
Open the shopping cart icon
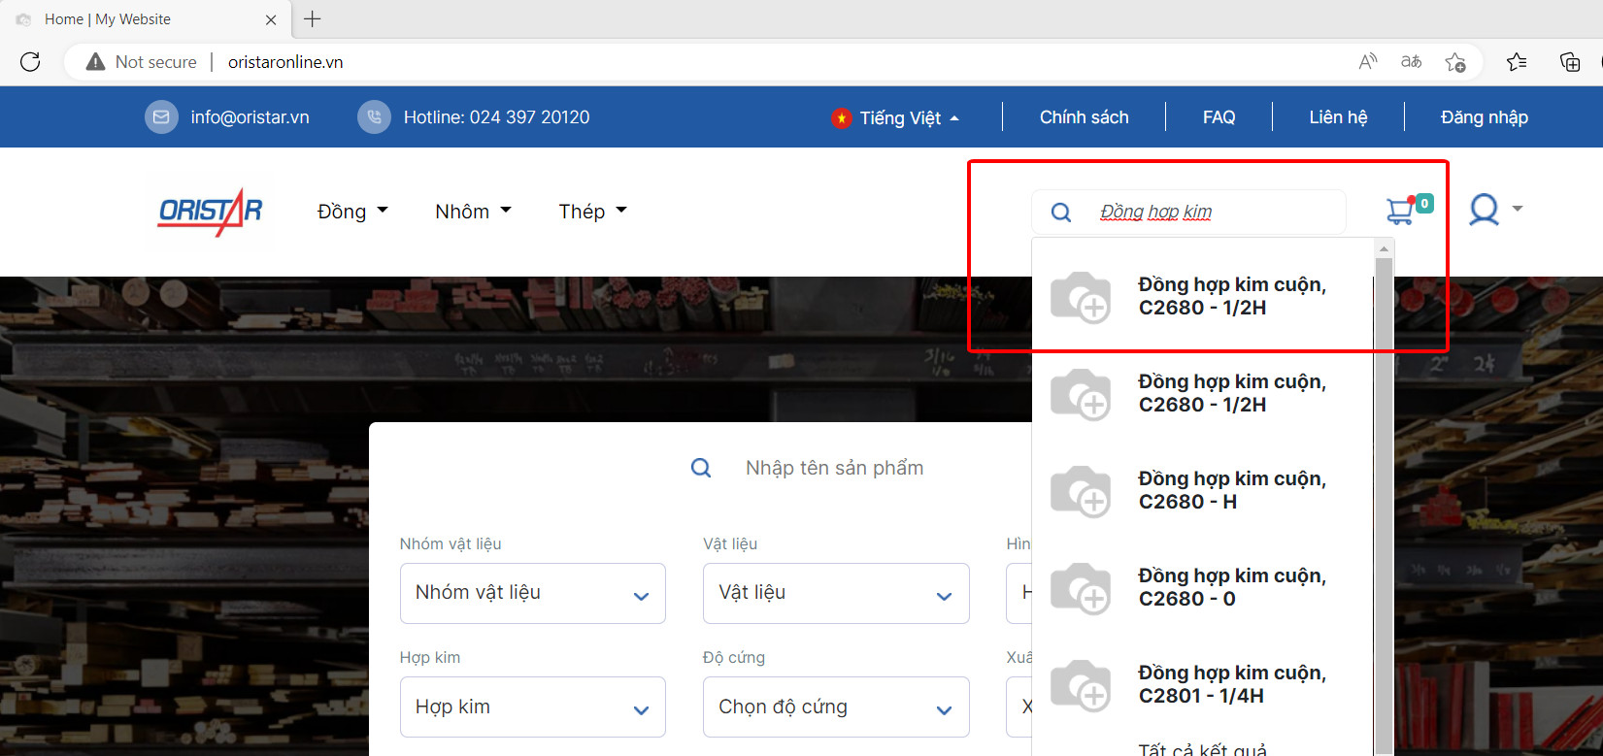click(x=1400, y=211)
